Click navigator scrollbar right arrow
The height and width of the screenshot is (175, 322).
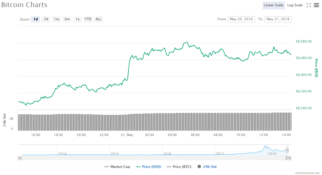tap(290, 158)
